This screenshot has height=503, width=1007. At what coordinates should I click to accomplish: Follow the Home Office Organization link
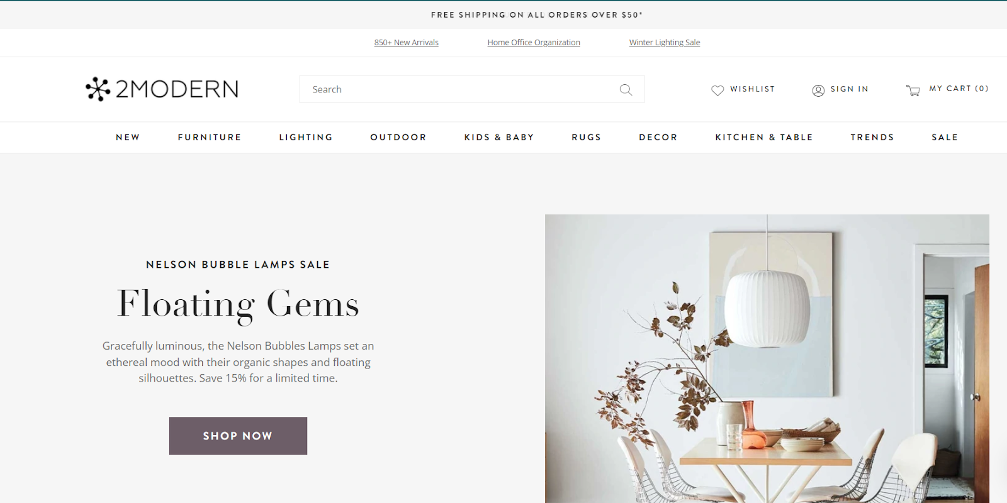pos(534,43)
